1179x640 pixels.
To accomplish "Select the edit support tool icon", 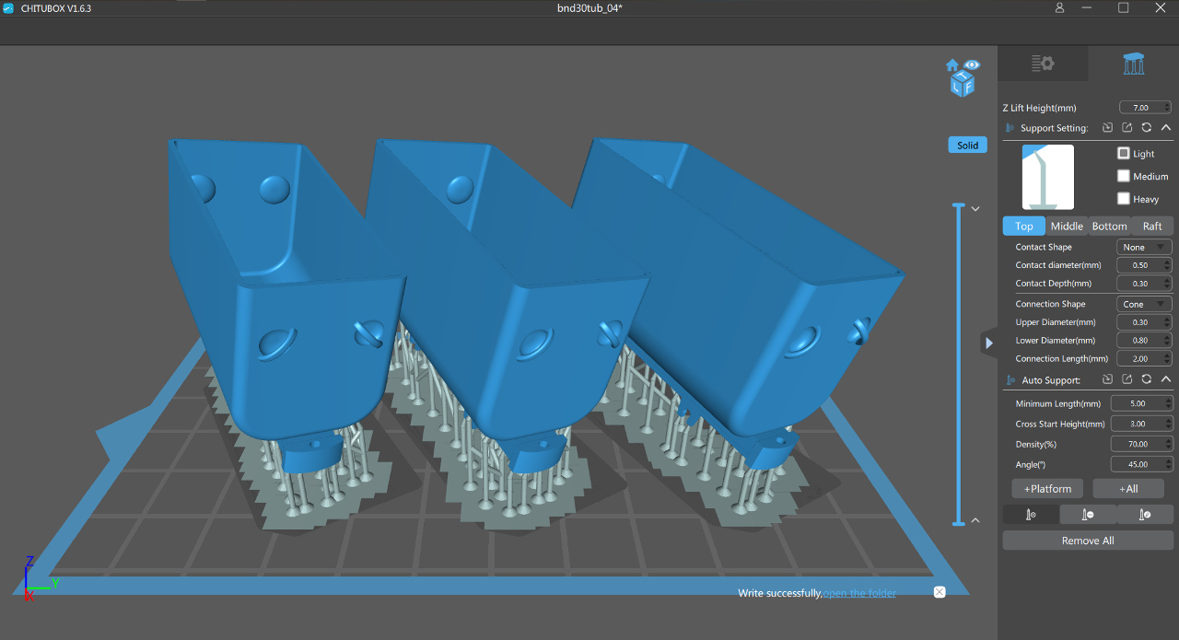I will [x=1145, y=515].
